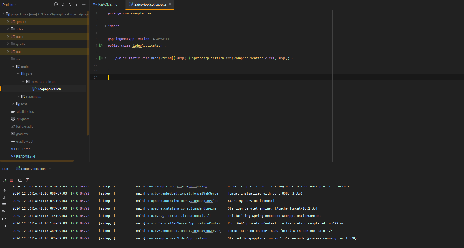Run main method from gutter icon
The height and width of the screenshot is (248, 464).
(x=101, y=58)
